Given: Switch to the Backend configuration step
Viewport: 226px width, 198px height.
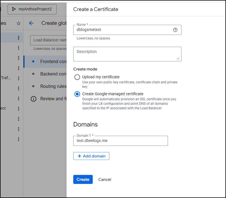Looking at the screenshot, I should (x=53, y=74).
